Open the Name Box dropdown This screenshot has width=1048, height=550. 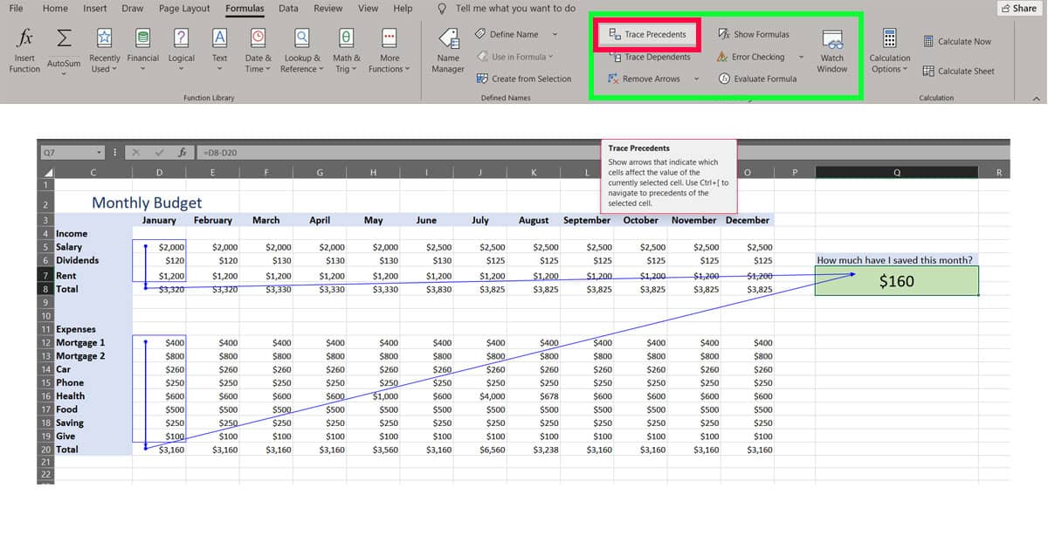coord(100,152)
